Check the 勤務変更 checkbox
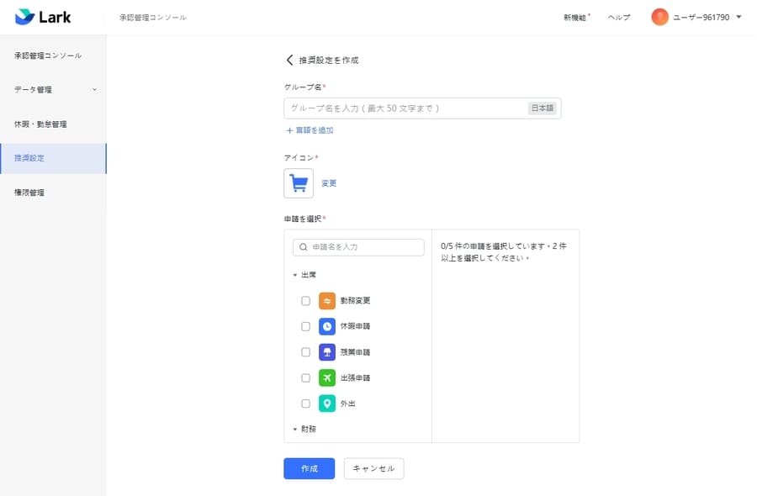The height and width of the screenshot is (496, 757). tap(305, 300)
